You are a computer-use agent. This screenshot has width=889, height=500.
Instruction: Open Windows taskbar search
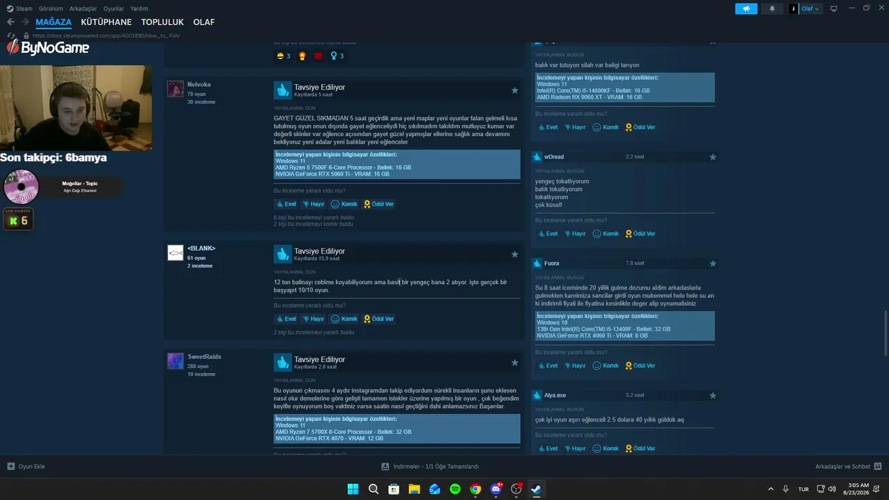coord(374,489)
